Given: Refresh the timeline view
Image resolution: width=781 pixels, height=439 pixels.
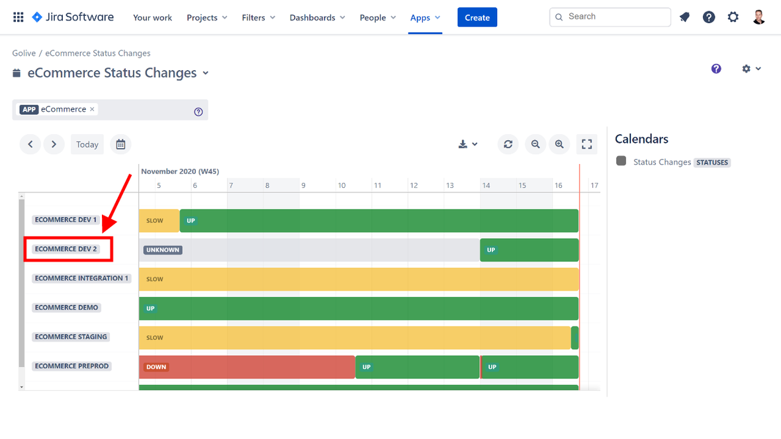Looking at the screenshot, I should pos(508,144).
